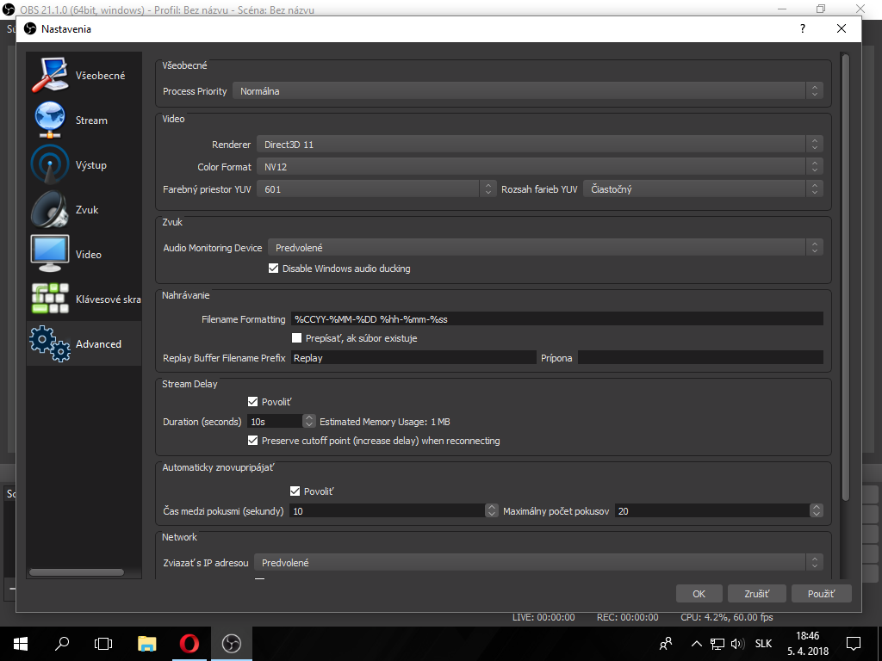The width and height of the screenshot is (882, 661).
Task: Open the Action Center notifications icon
Action: tap(854, 644)
